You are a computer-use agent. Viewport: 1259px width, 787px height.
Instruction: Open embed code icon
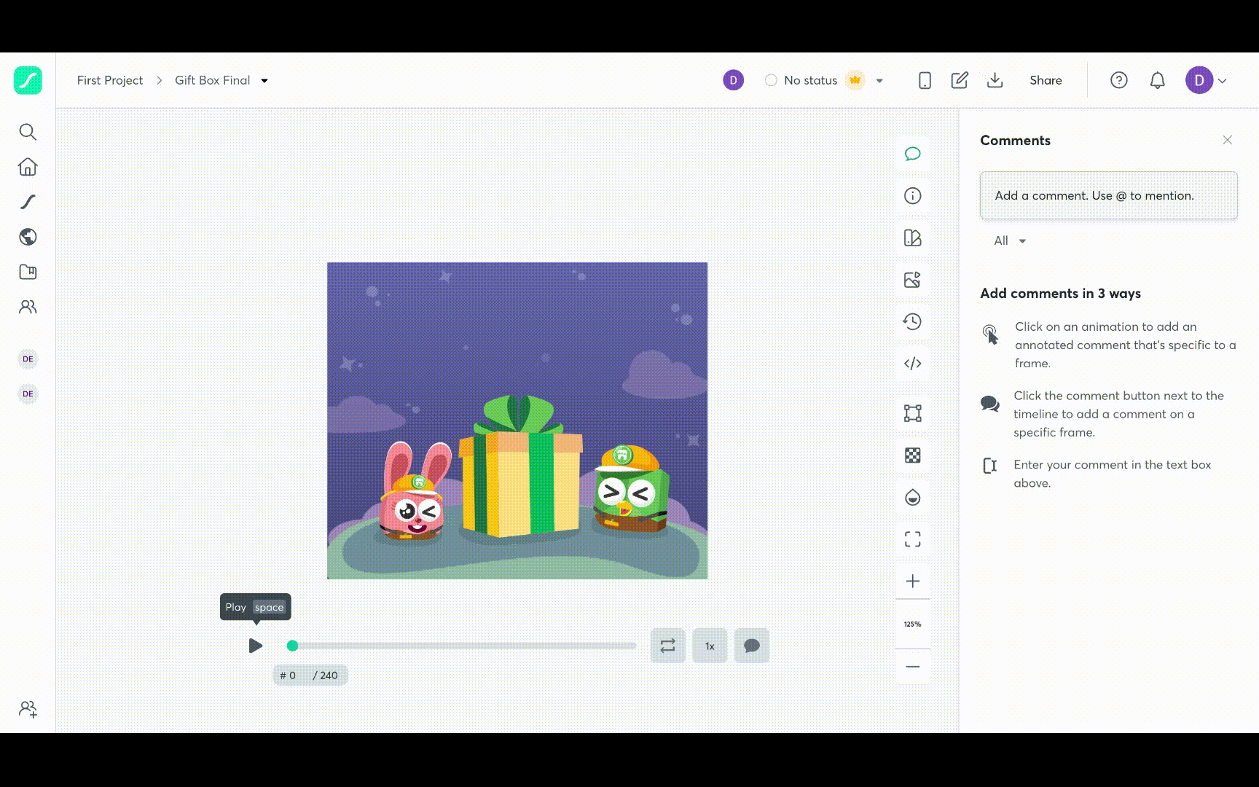913,364
